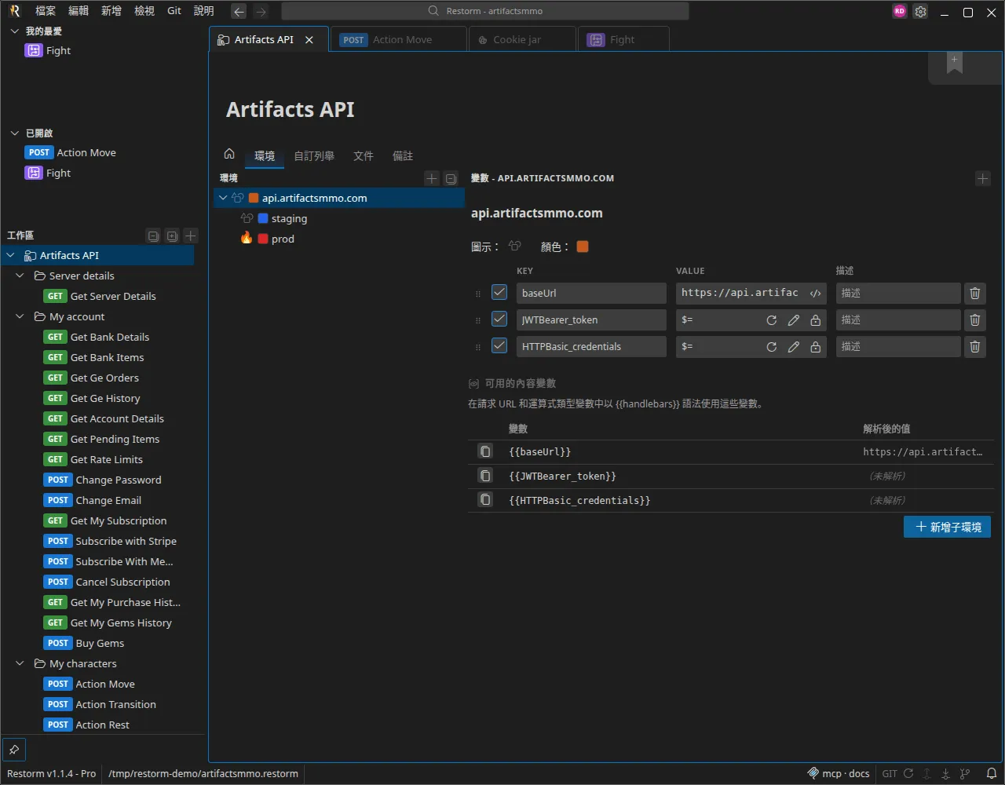Select the staging environment

tap(339, 219)
